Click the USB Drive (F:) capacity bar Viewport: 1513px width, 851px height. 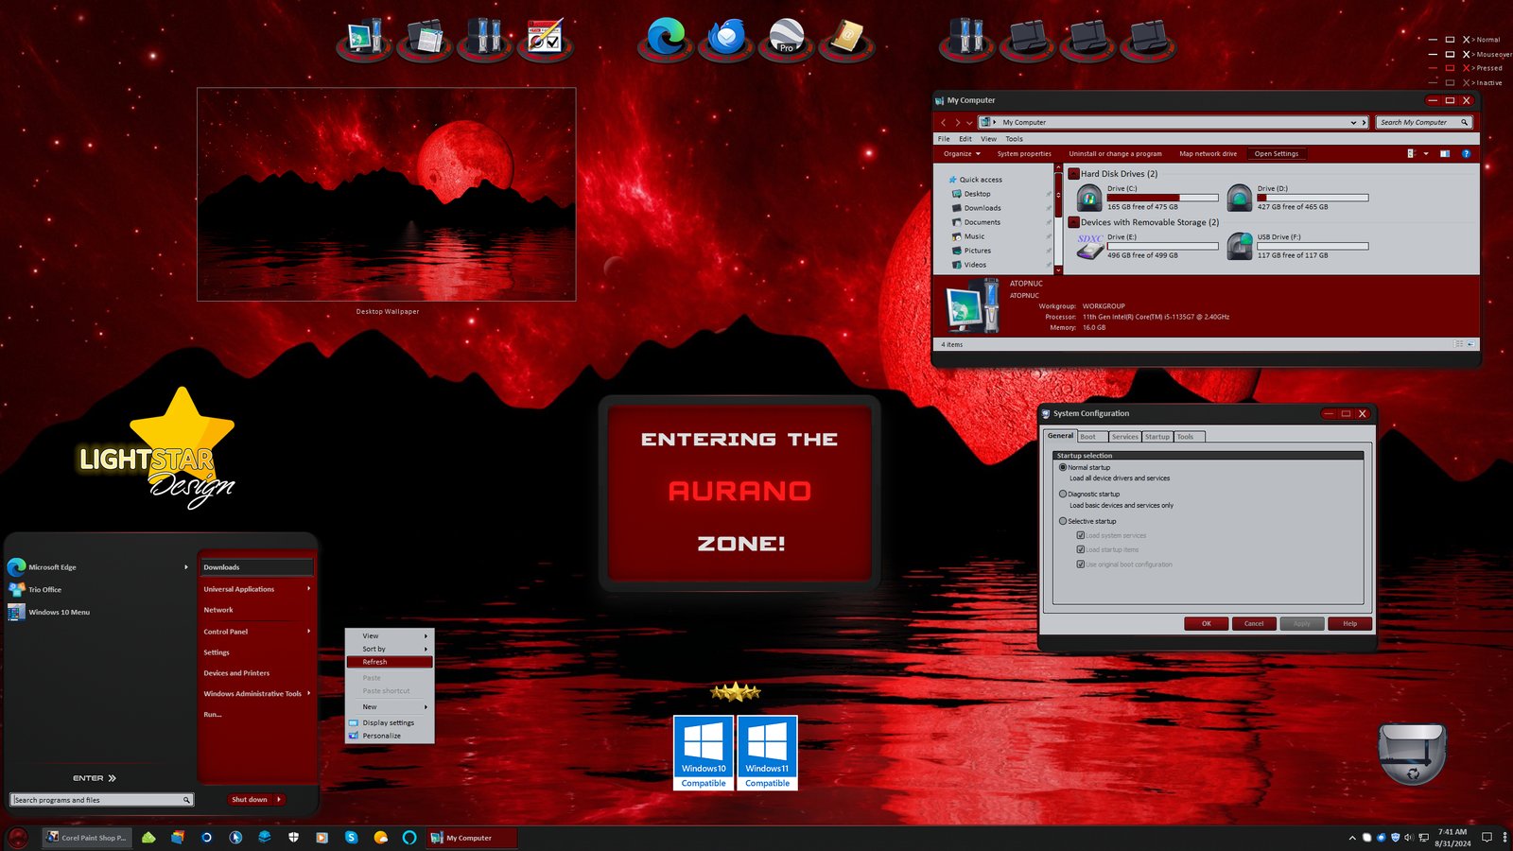pyautogui.click(x=1313, y=246)
